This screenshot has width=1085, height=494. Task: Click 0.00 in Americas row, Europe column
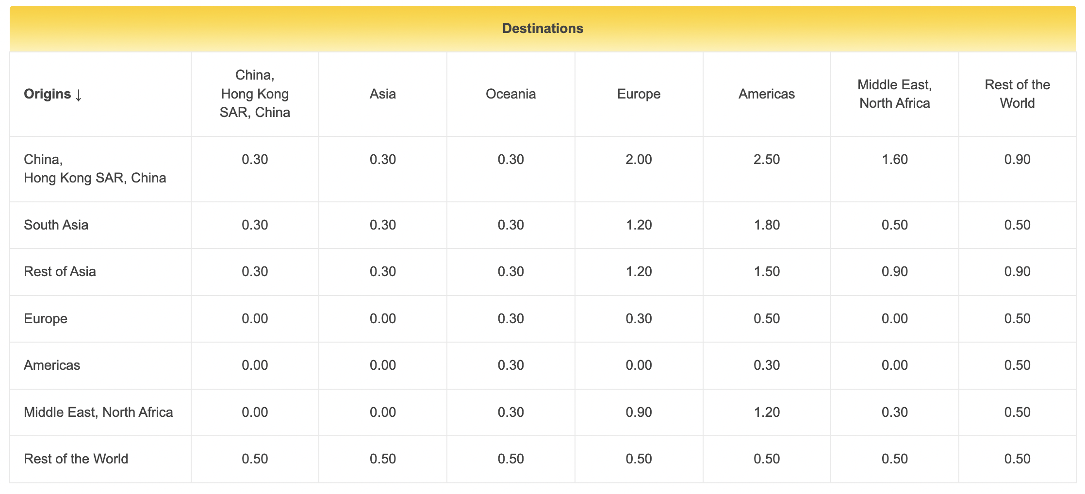639,365
